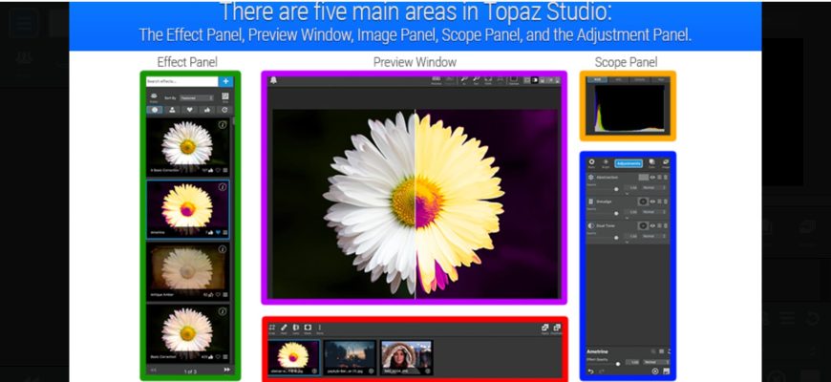Go to previous effects page with double arrow
The width and height of the screenshot is (831, 382).
154,370
